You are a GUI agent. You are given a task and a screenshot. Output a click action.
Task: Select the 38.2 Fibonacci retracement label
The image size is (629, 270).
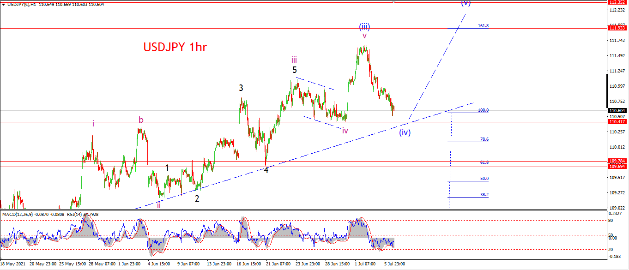tap(484, 195)
